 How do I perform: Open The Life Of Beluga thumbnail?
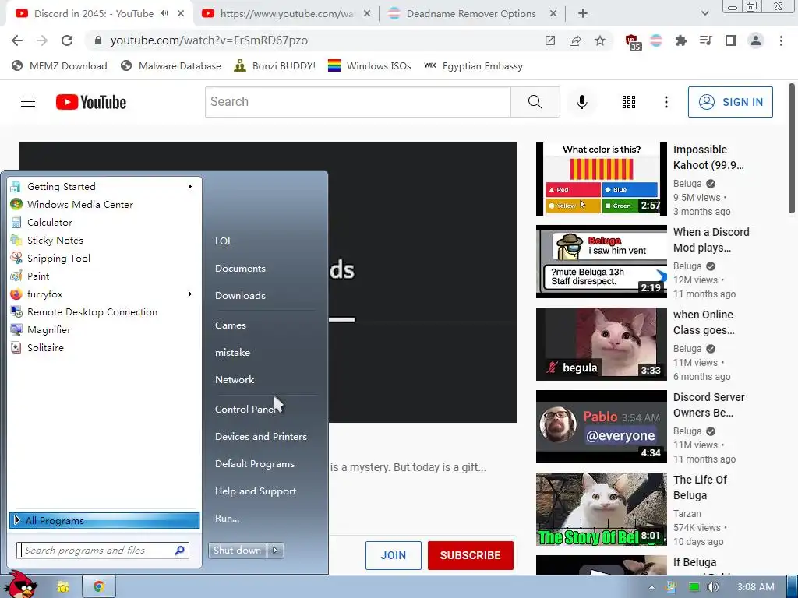(601, 509)
